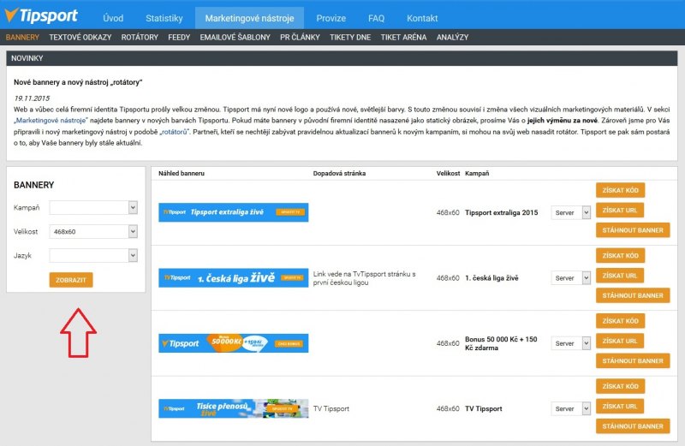Click the NOVINKY section header
The image size is (685, 446).
tap(342, 58)
